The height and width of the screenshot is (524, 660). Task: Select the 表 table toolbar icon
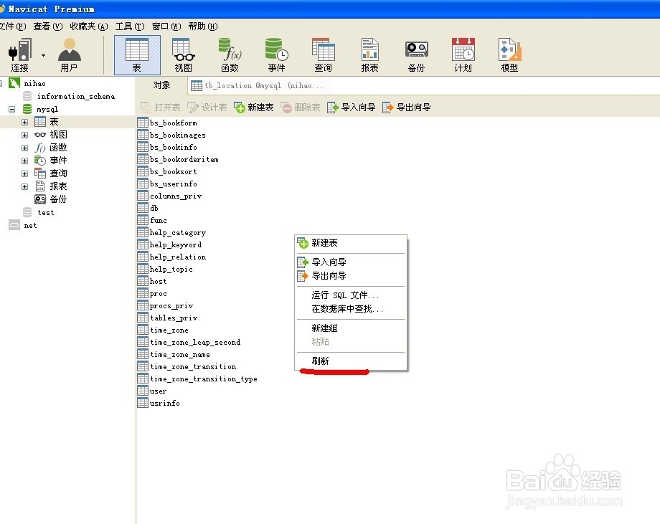point(137,55)
